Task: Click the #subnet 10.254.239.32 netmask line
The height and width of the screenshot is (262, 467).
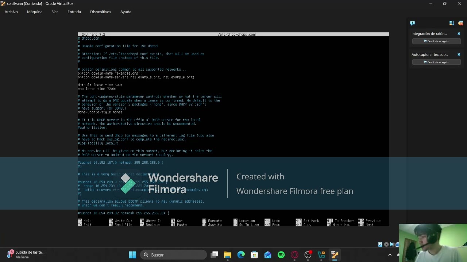Action: click(x=123, y=213)
